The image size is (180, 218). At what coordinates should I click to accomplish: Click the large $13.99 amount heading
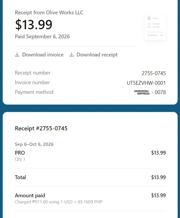pos(34,25)
